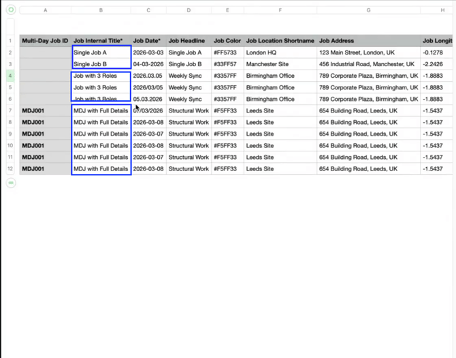Click the table select handle circle
The height and width of the screenshot is (358, 456).
11,10
